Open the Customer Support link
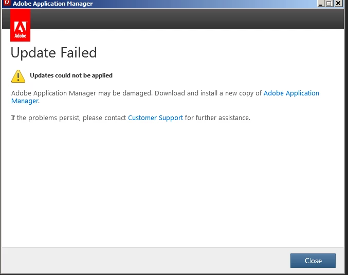The image size is (348, 275). click(x=155, y=118)
